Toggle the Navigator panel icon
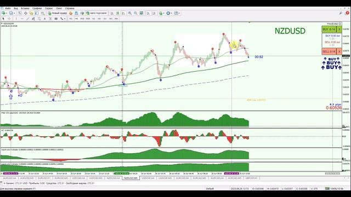Screen dimensions: 351x197 pos(31,13)
